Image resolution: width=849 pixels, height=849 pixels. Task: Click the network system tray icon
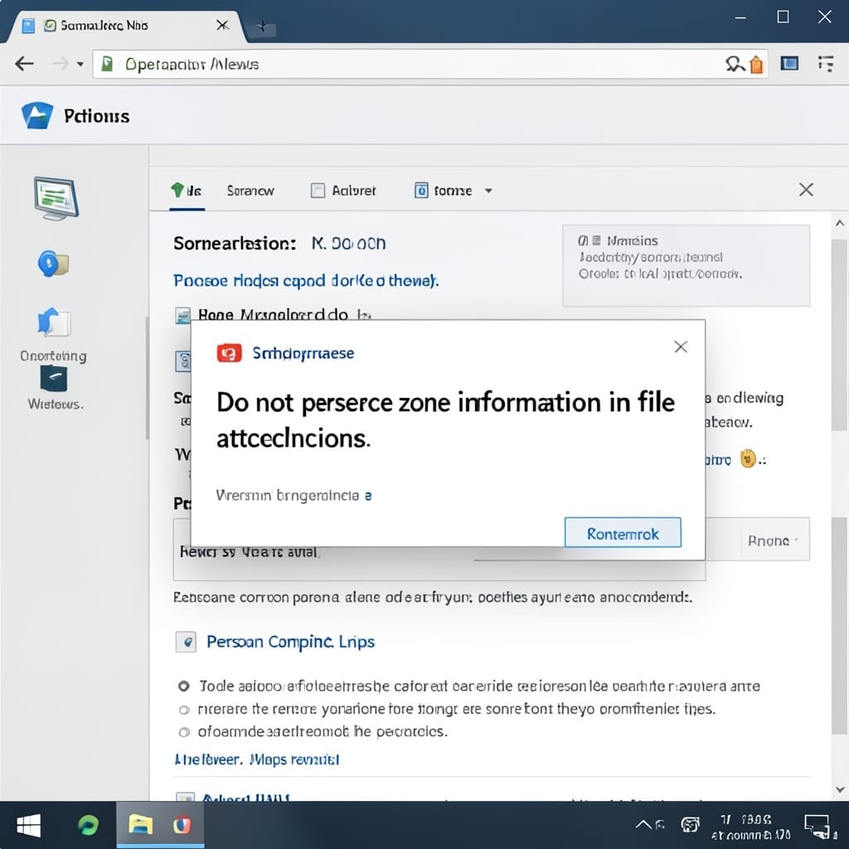pyautogui.click(x=690, y=825)
